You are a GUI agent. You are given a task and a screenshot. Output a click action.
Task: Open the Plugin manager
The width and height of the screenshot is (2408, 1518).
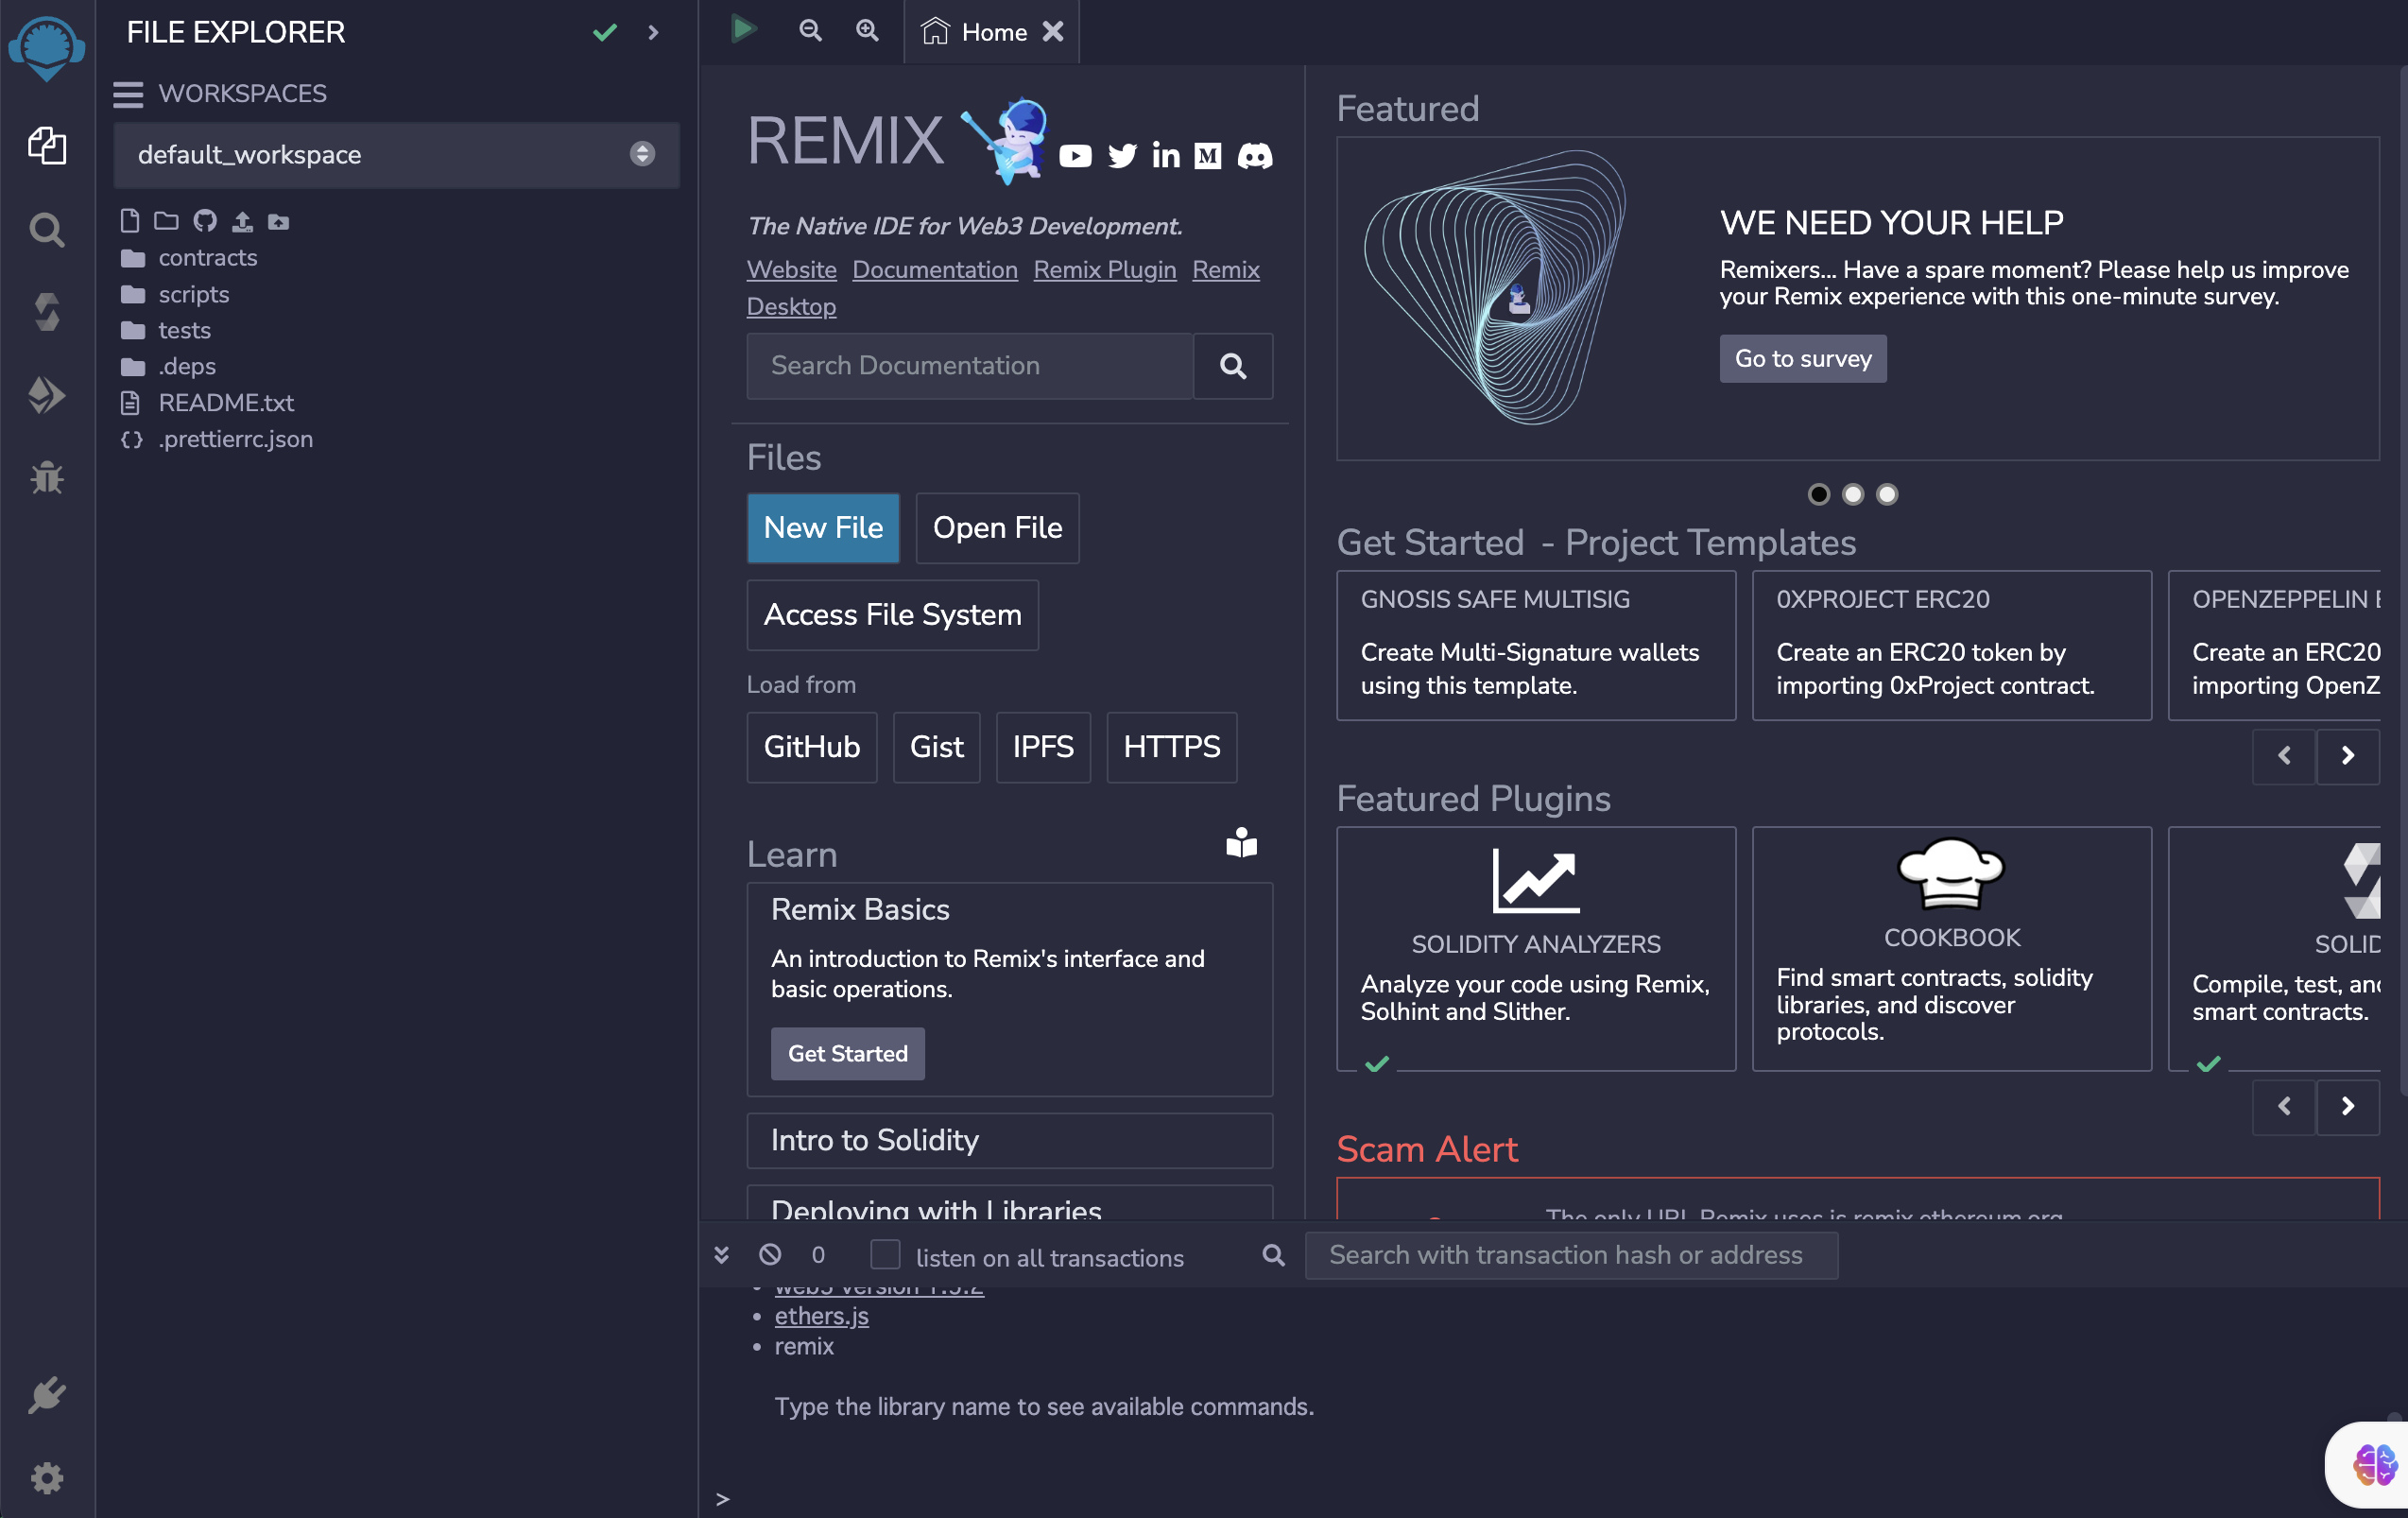[x=46, y=1396]
